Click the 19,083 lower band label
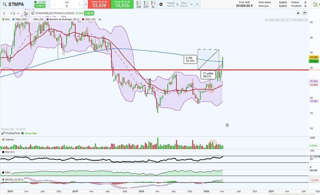Viewport: 320px width, 195px height. [x=314, y=101]
